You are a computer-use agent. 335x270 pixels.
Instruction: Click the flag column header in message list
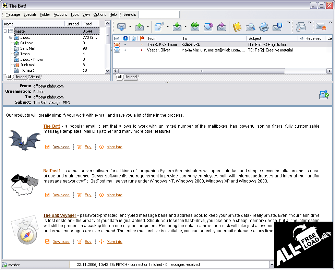click(142, 38)
